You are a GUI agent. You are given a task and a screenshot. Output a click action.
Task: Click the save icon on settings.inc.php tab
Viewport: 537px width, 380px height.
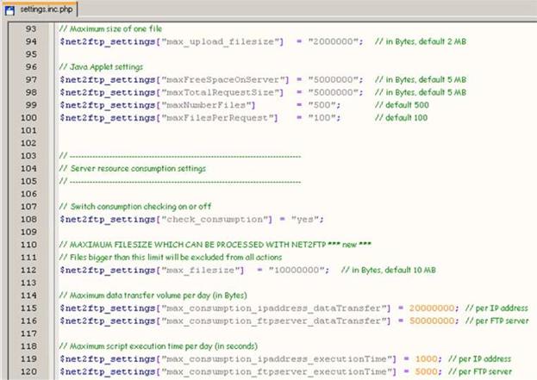[x=10, y=10]
